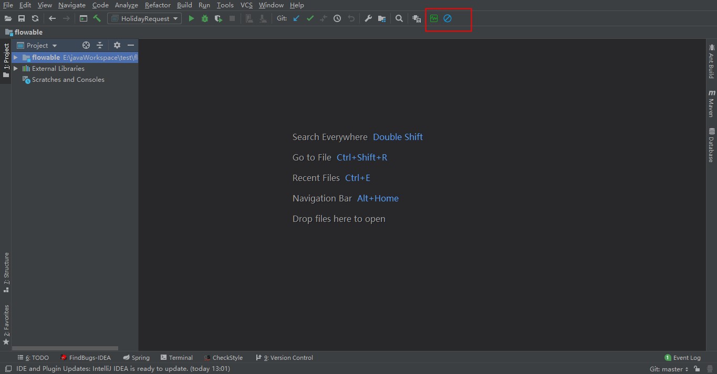The height and width of the screenshot is (374, 717).
Task: Click the Search Everywhere magnifier icon
Action: (x=399, y=18)
